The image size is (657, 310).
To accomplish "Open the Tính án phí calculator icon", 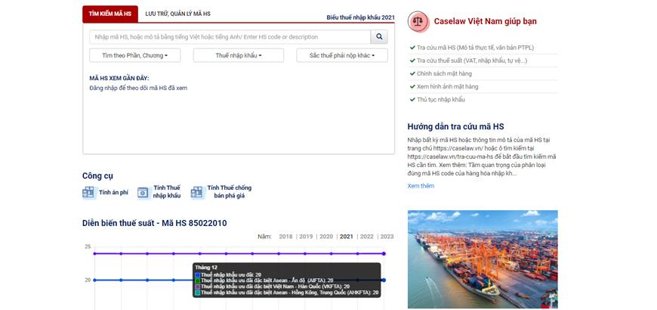I will click(89, 193).
